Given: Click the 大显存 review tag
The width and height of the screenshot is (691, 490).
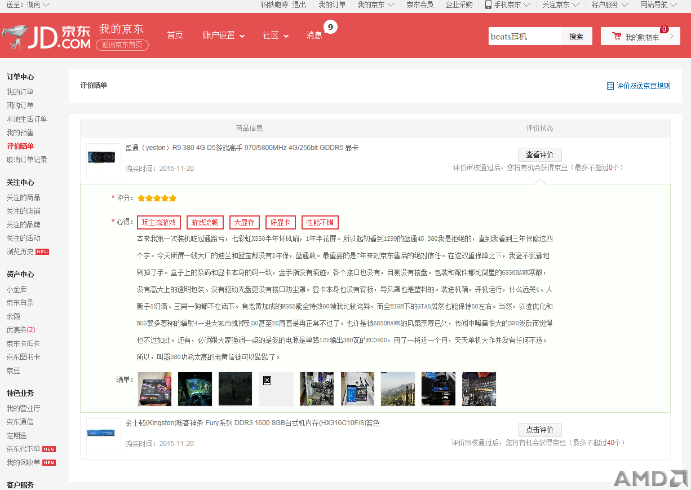Looking at the screenshot, I should 245,222.
